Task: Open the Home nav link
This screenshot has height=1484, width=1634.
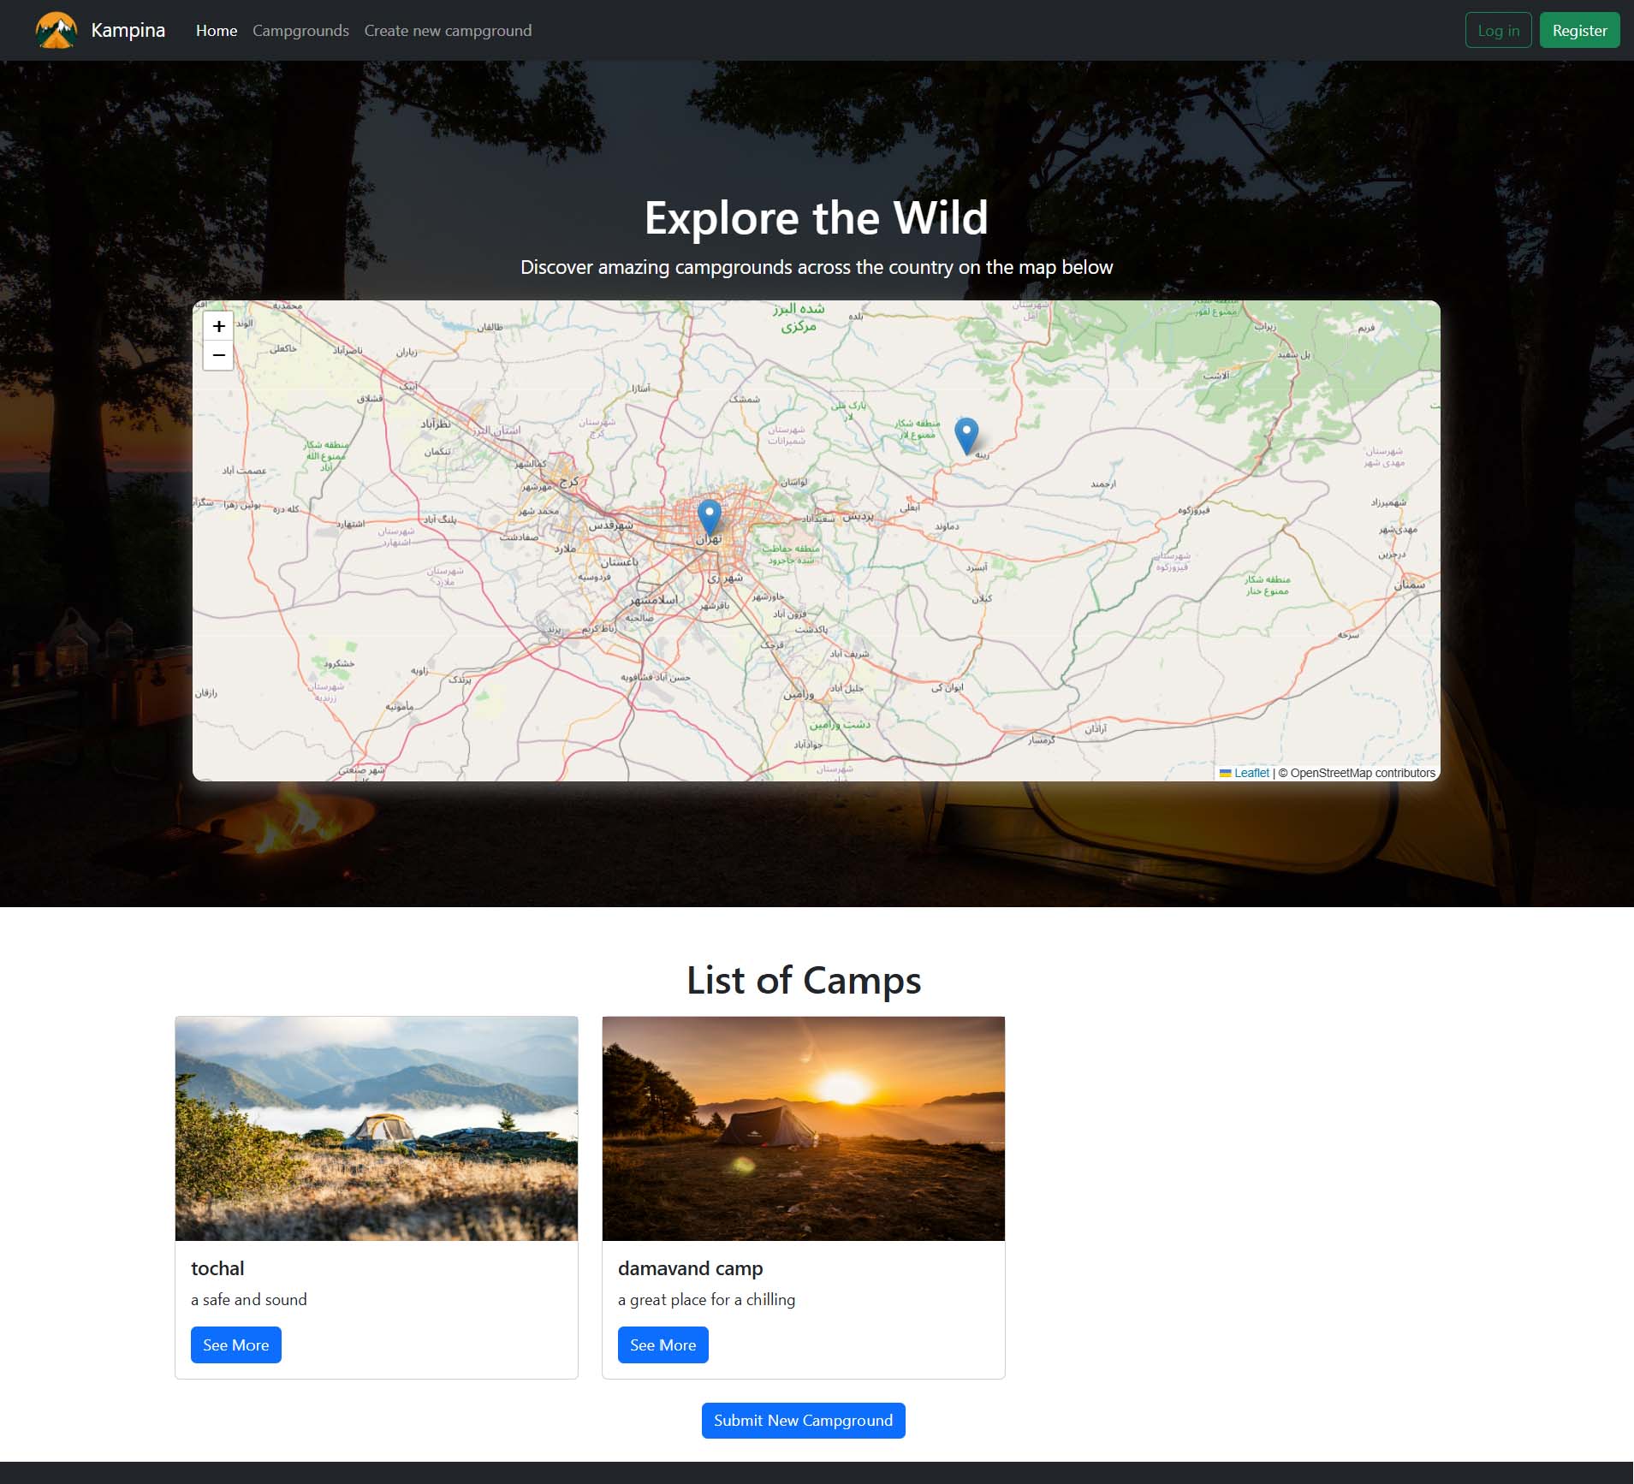Action: click(217, 31)
